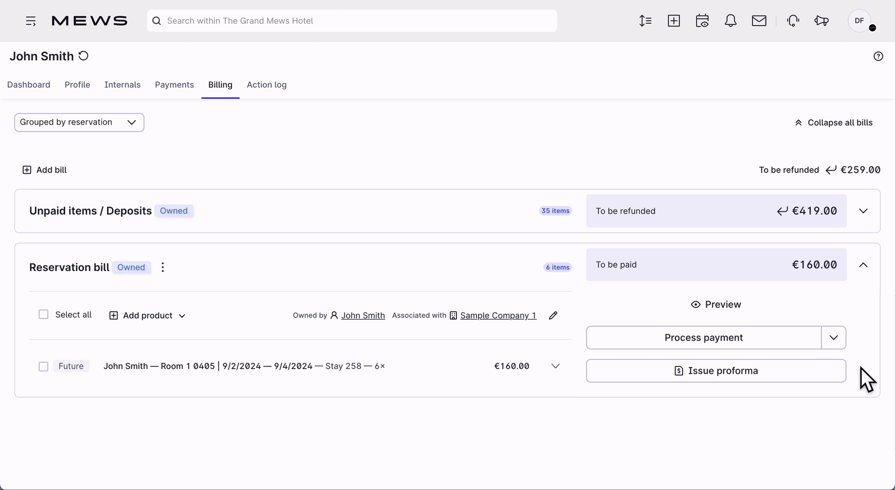The width and height of the screenshot is (895, 490).
Task: Click the pencil edit icon for bill owner
Action: click(553, 315)
